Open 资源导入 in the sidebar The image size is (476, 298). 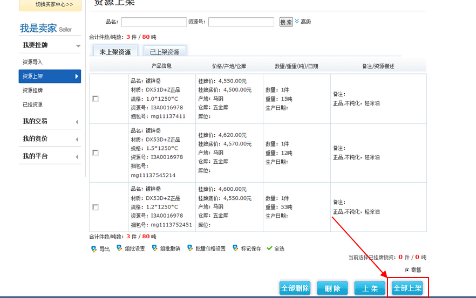[32, 62]
